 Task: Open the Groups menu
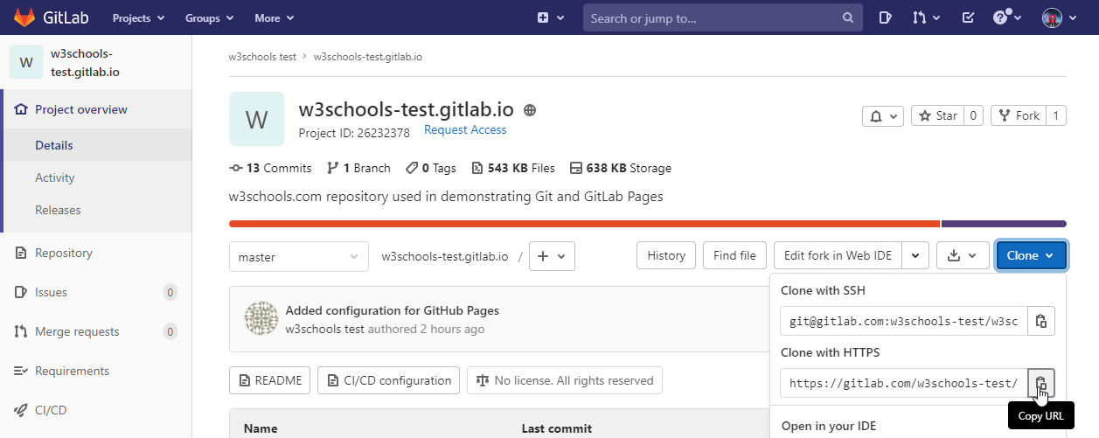pyautogui.click(x=209, y=17)
